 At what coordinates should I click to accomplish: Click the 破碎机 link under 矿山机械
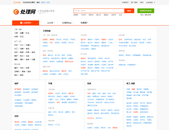83,58
